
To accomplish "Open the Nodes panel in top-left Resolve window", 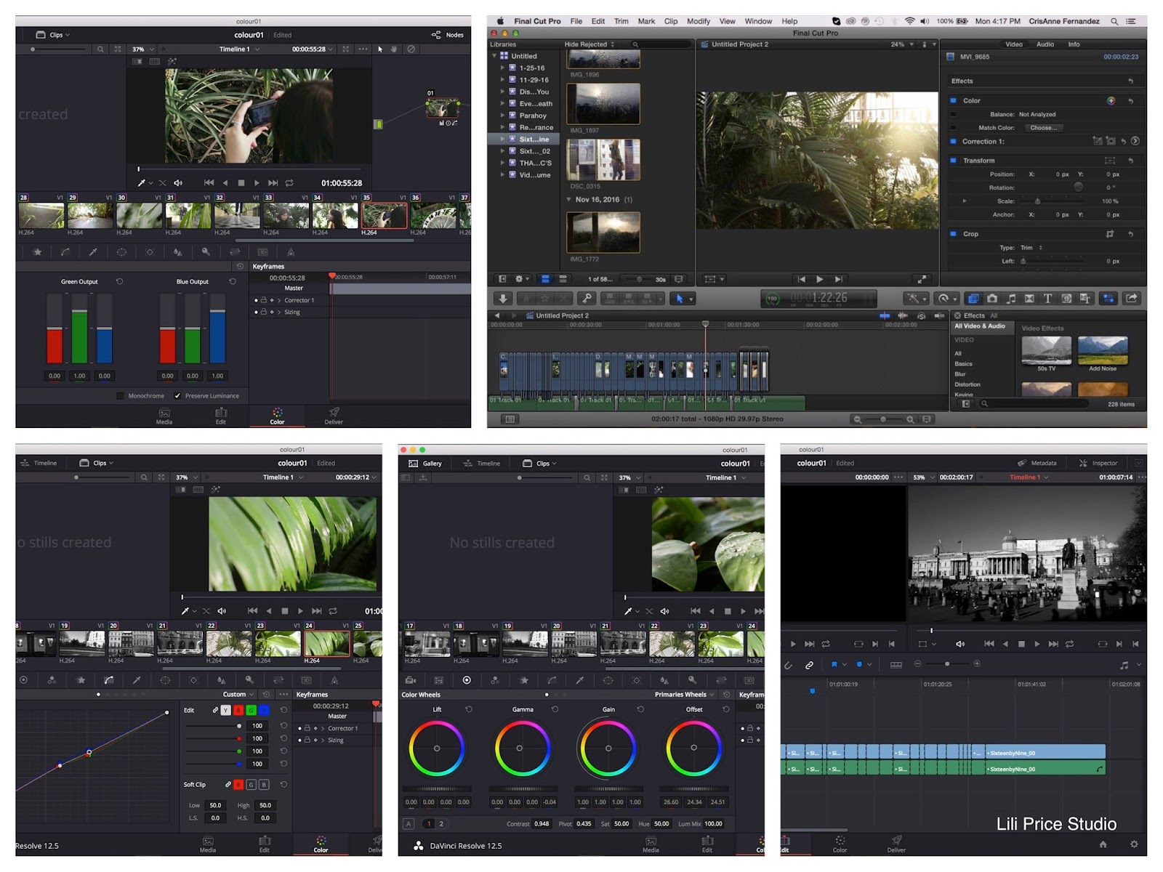I will click(x=448, y=35).
